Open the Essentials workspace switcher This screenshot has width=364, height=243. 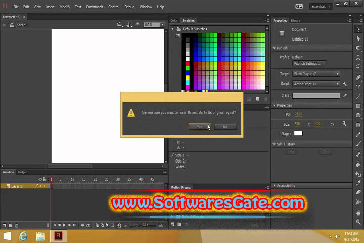pos(321,7)
